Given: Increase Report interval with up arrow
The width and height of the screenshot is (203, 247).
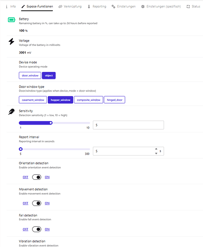Looking at the screenshot, I should (156, 149).
